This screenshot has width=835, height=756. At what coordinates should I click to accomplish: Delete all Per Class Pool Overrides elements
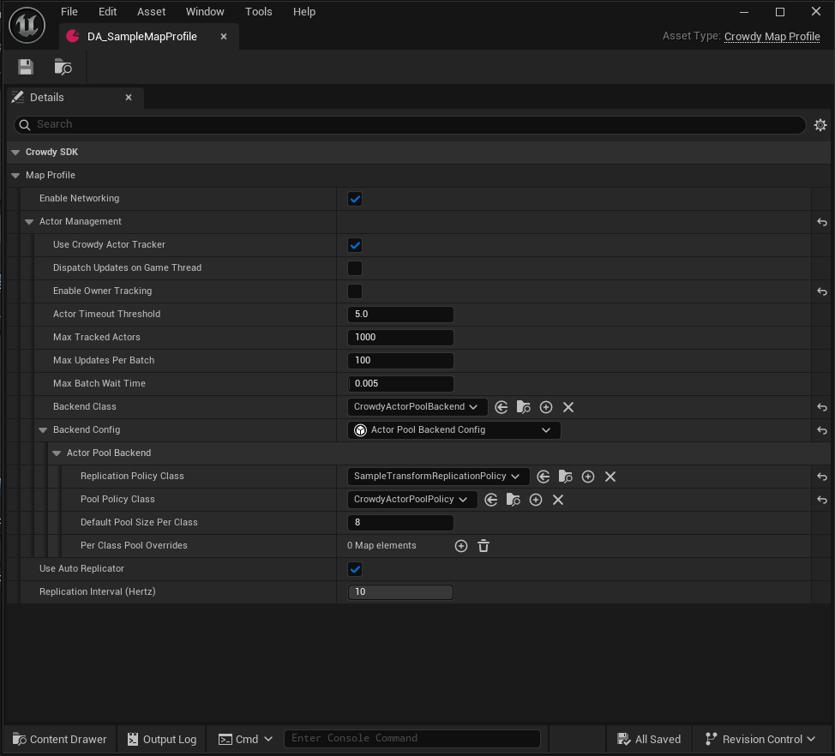pyautogui.click(x=484, y=546)
